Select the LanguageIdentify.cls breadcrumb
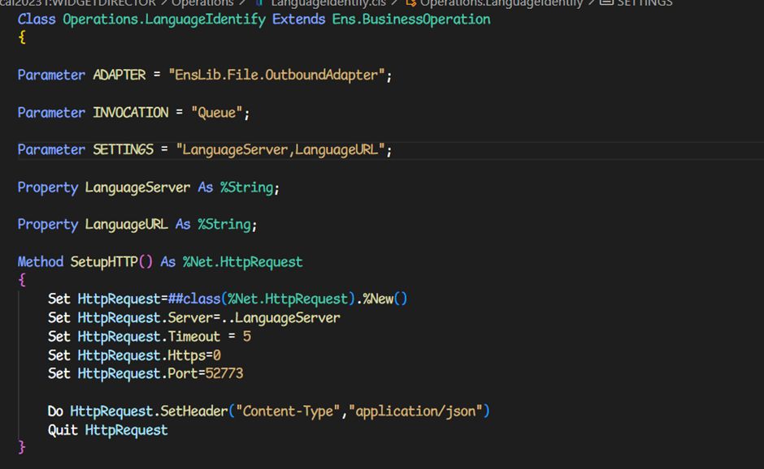 (x=328, y=3)
